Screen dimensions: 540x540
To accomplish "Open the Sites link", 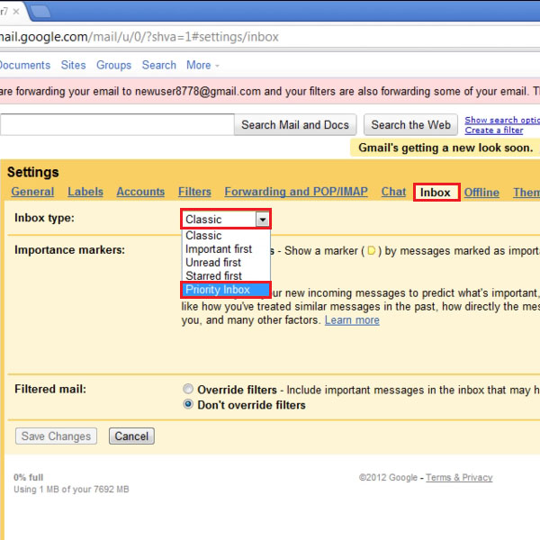I will [74, 65].
